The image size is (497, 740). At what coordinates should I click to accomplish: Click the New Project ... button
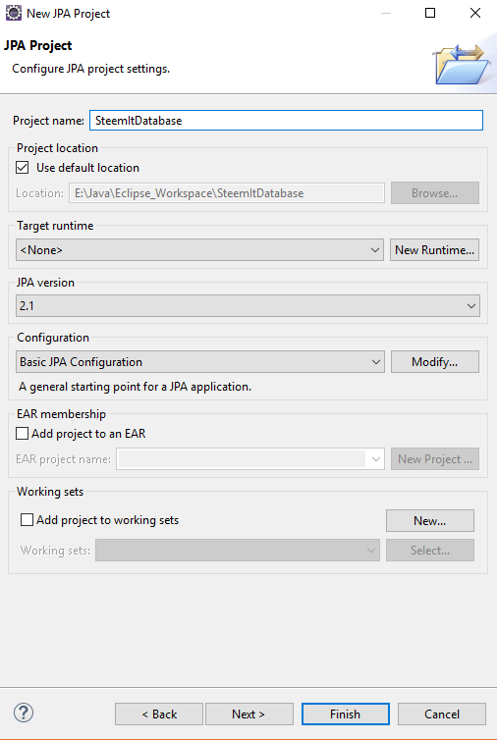point(435,458)
